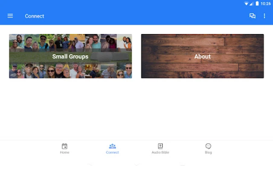
Task: Open the three-dot overflow menu
Action: [x=264, y=16]
